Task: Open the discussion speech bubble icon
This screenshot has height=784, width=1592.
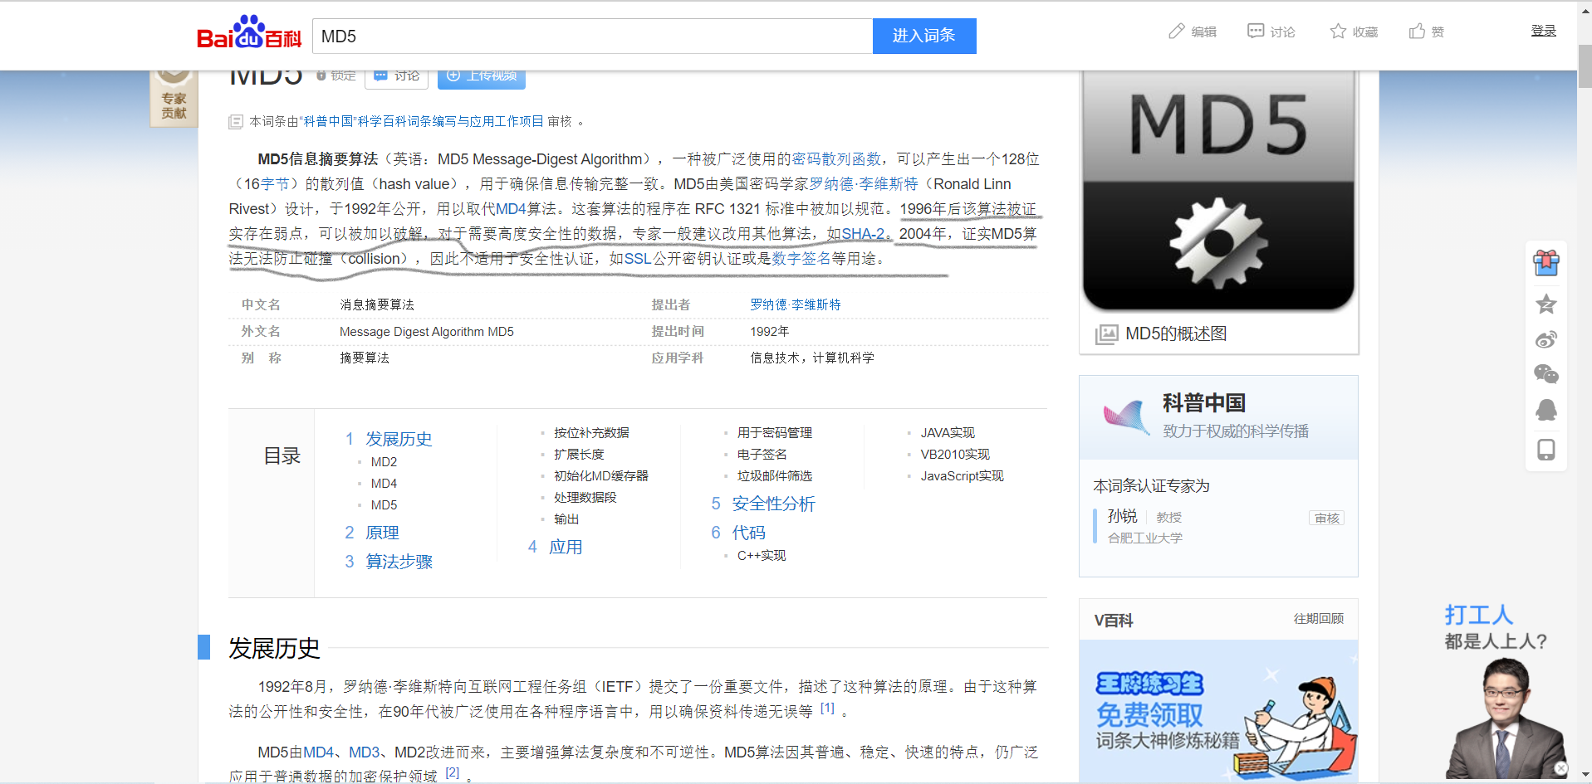Action: coord(1255,32)
